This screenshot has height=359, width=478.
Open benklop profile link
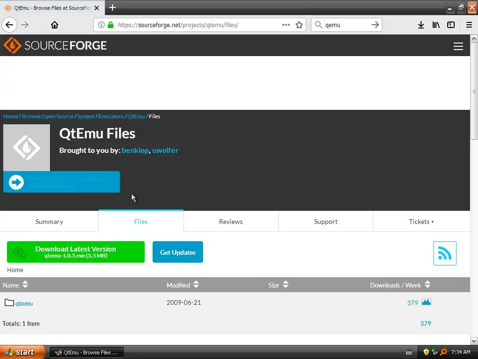click(x=135, y=150)
